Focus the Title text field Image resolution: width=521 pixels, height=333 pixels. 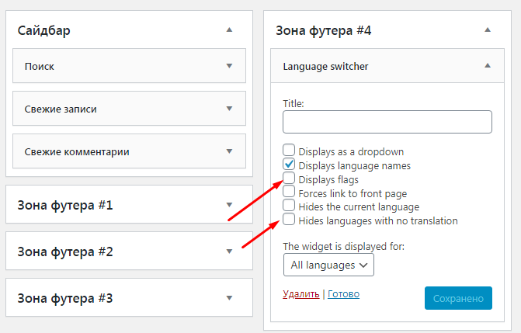387,122
